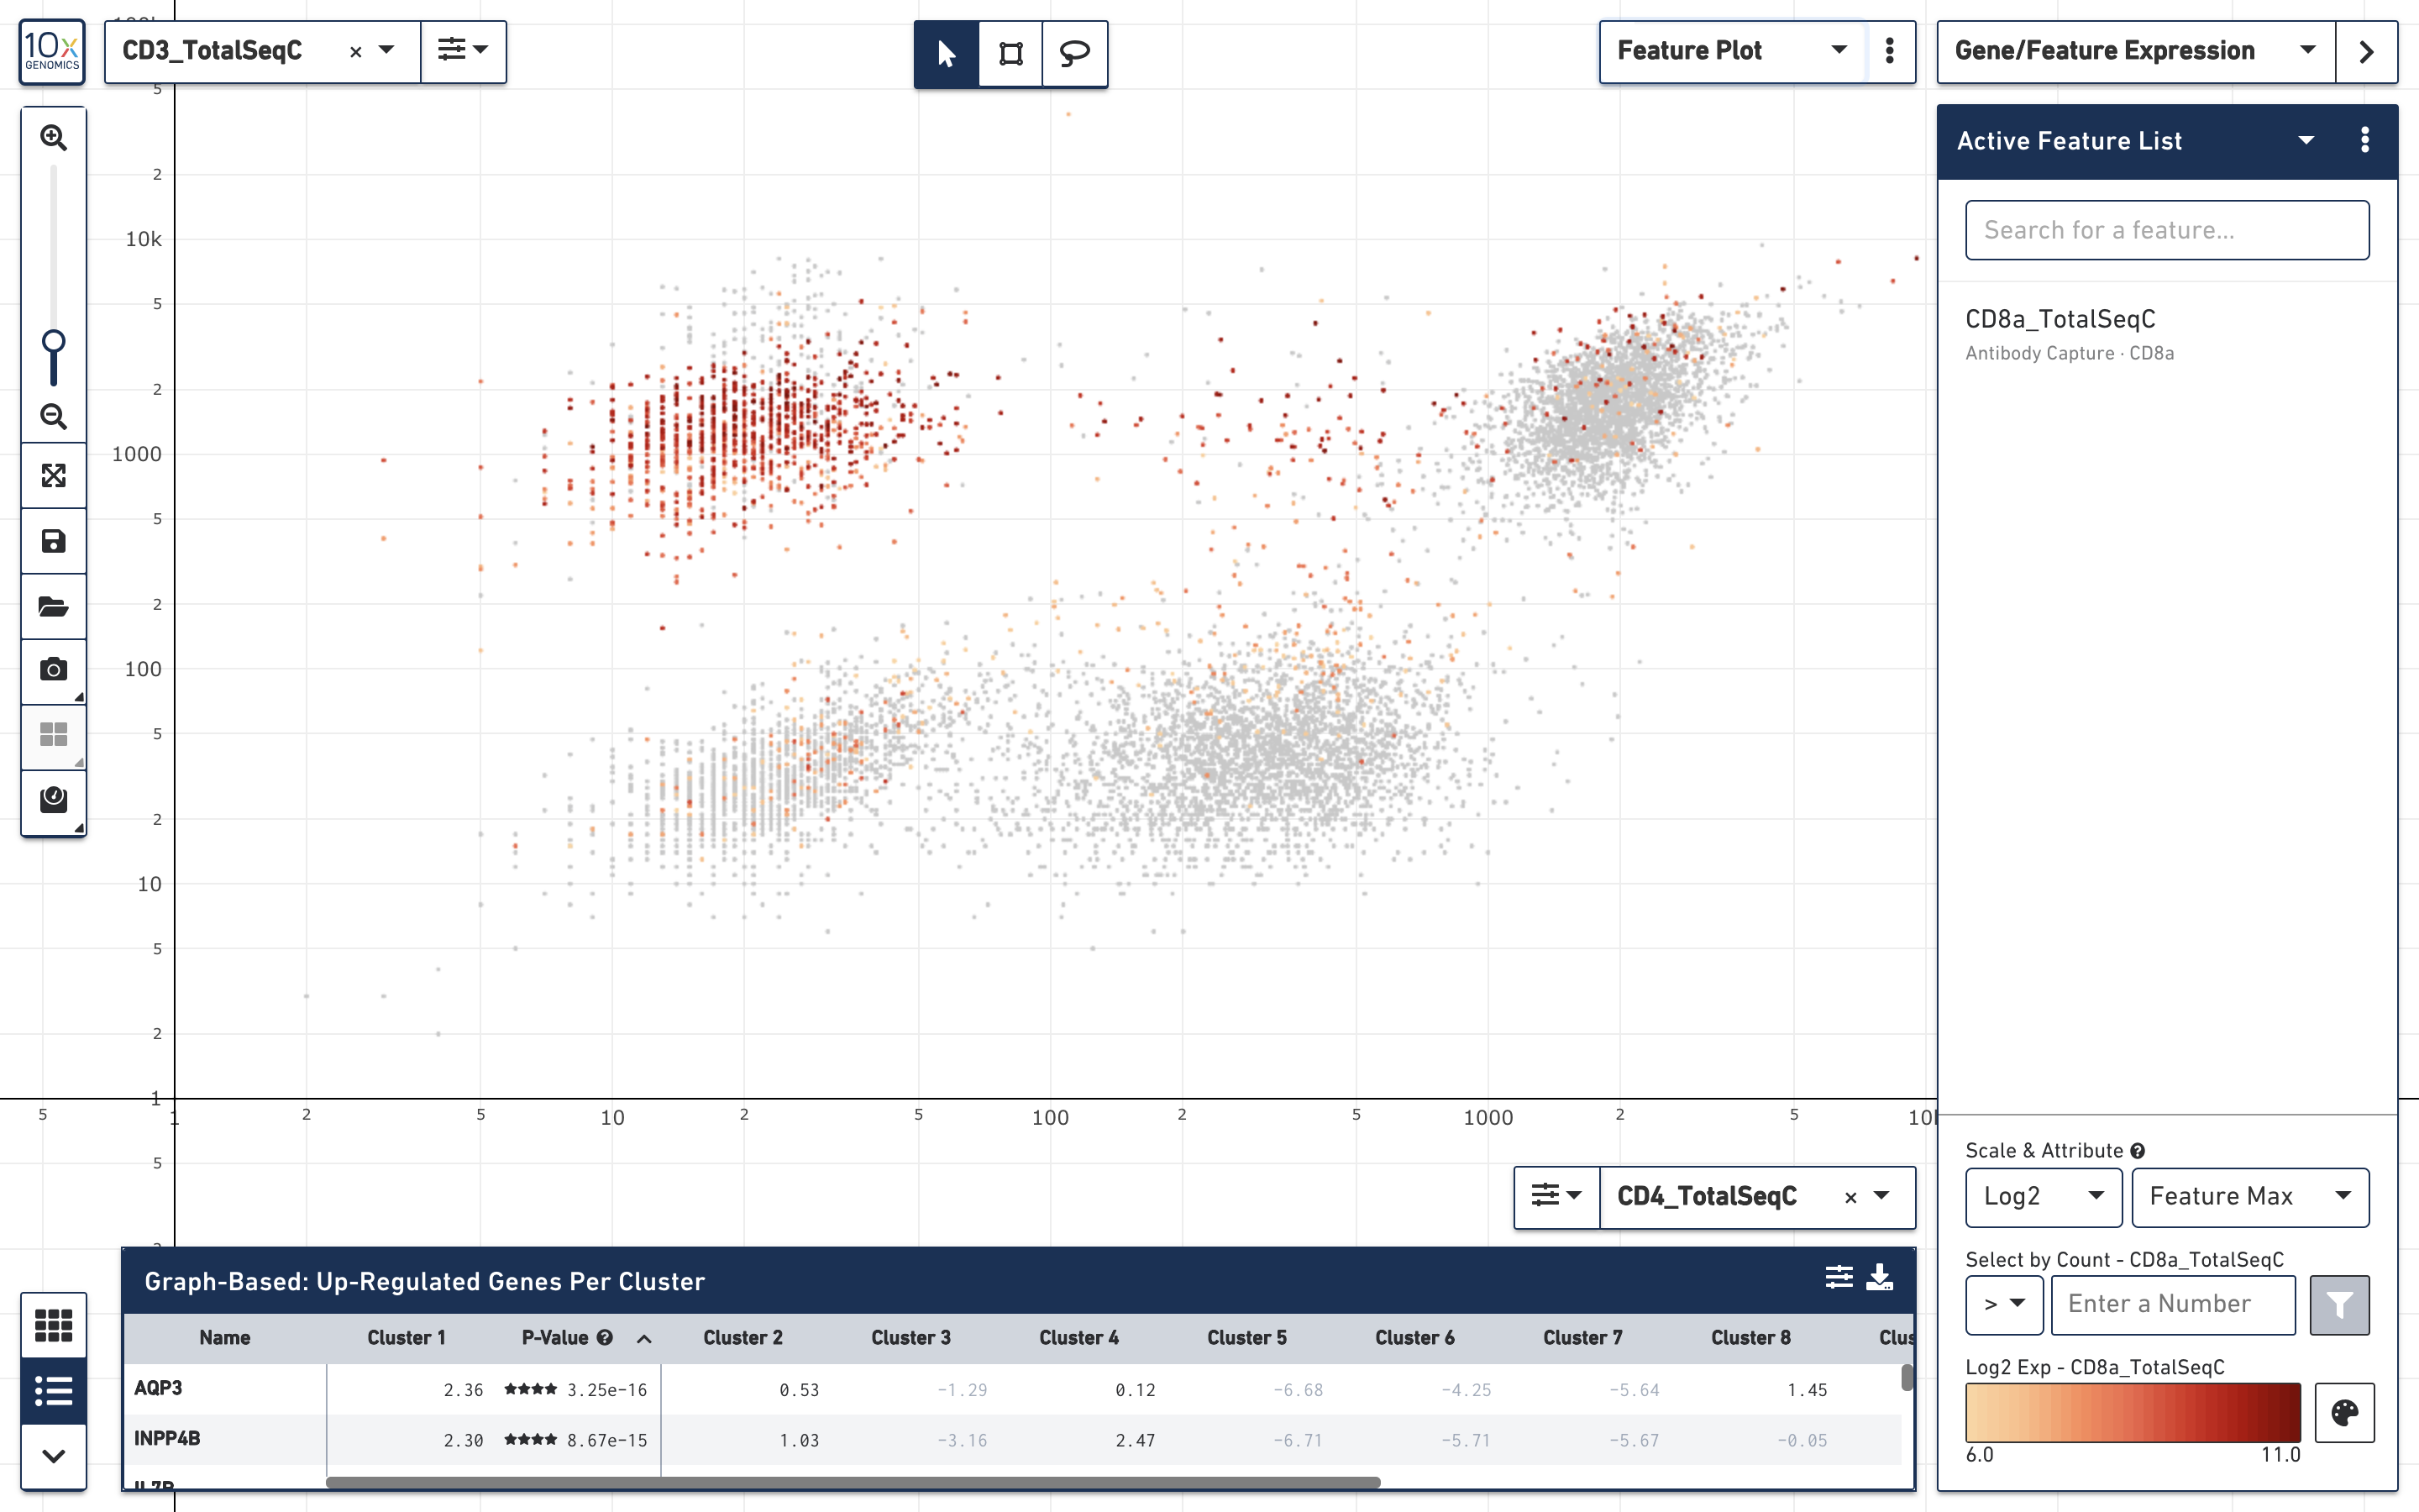The height and width of the screenshot is (1512, 2419).
Task: Click the fit-to-screen reset view icon
Action: point(54,476)
